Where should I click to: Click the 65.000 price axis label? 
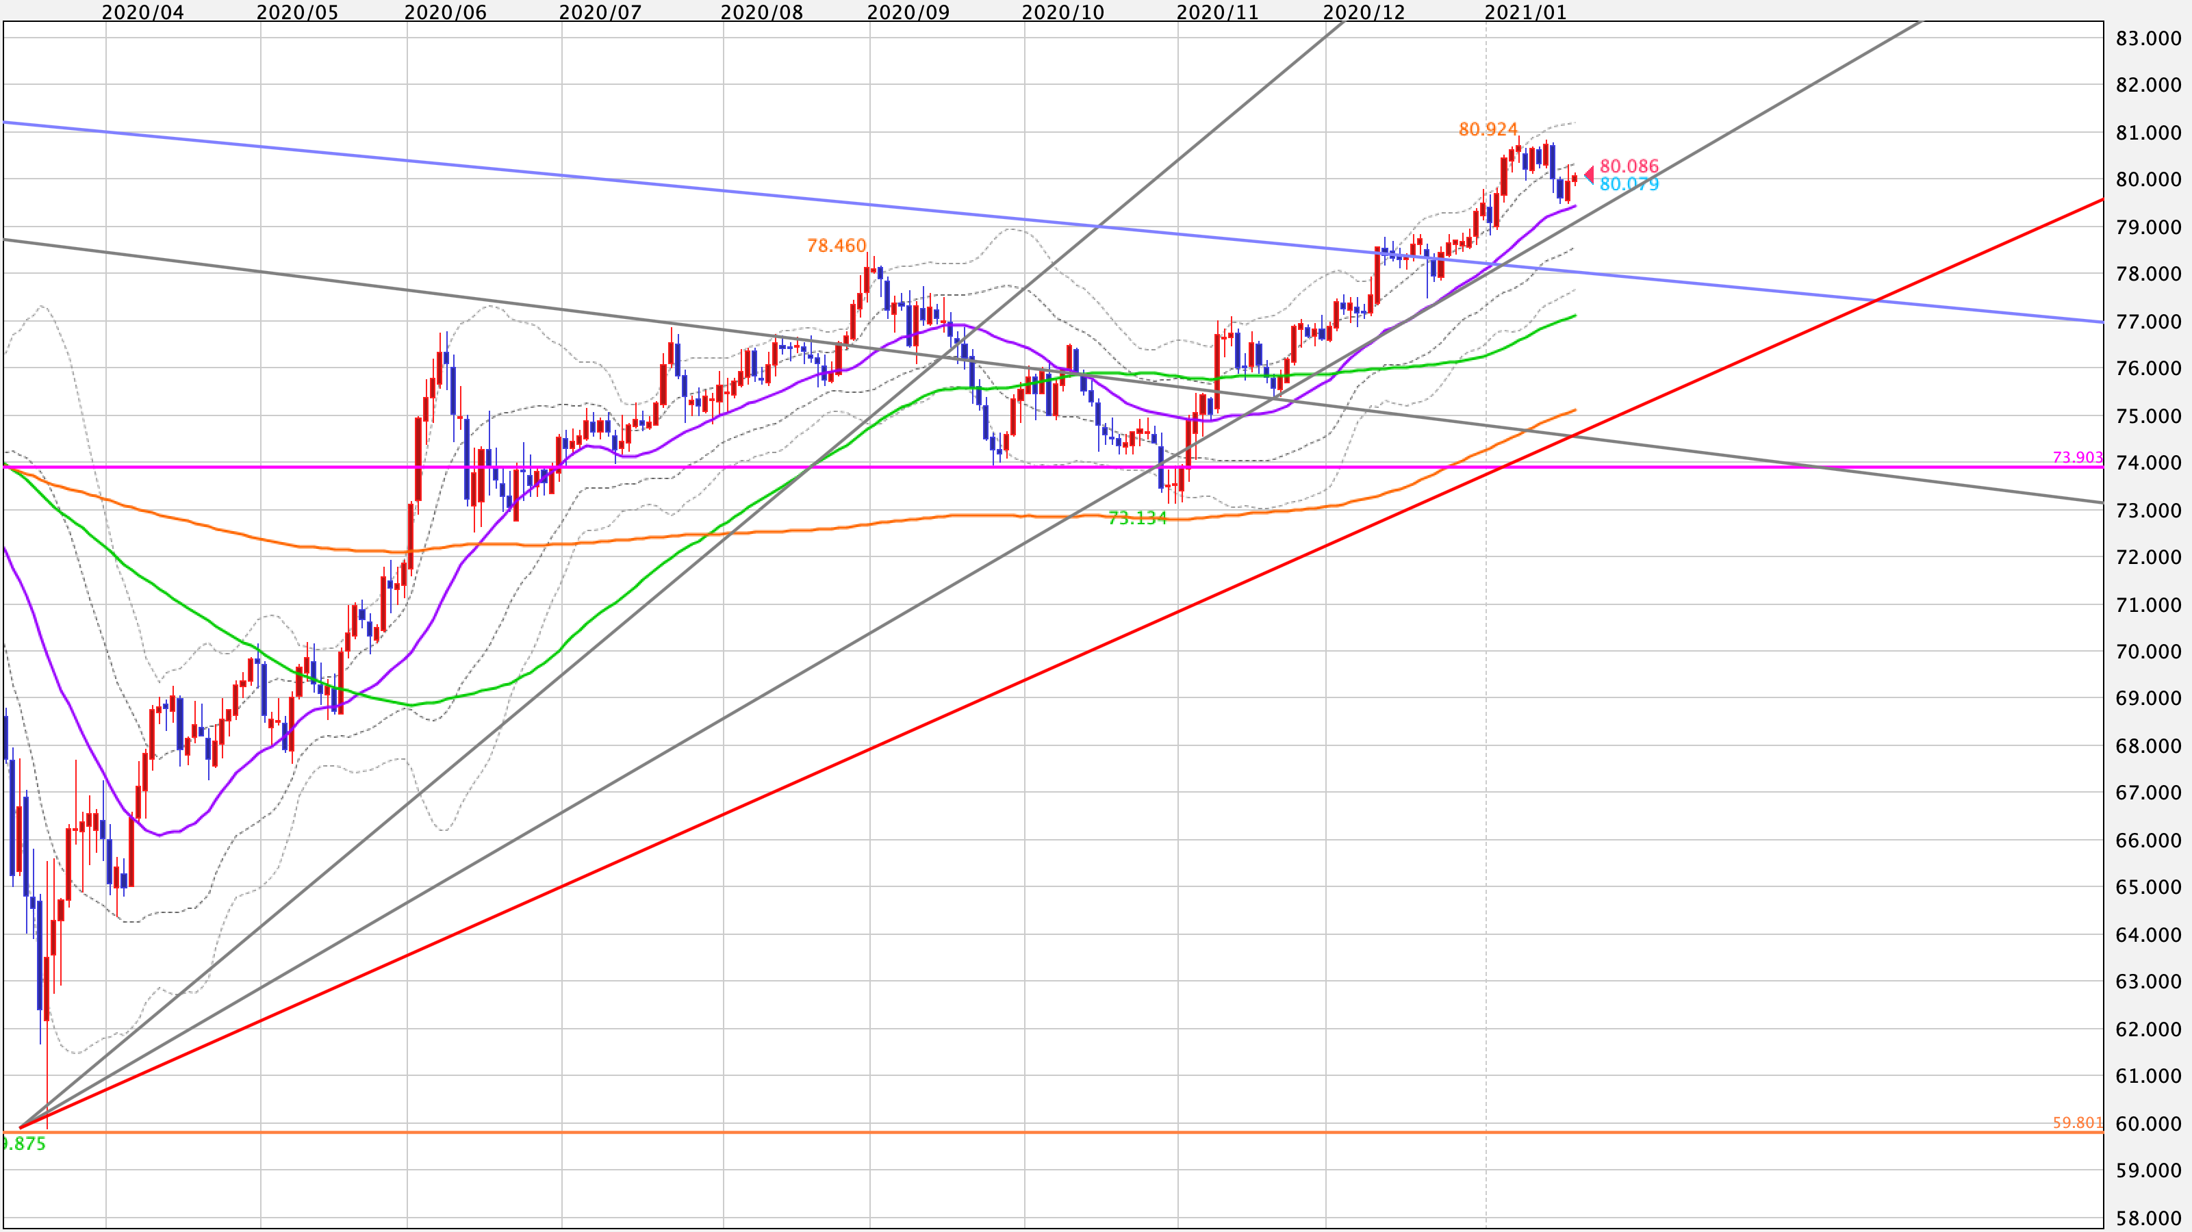coord(2149,888)
